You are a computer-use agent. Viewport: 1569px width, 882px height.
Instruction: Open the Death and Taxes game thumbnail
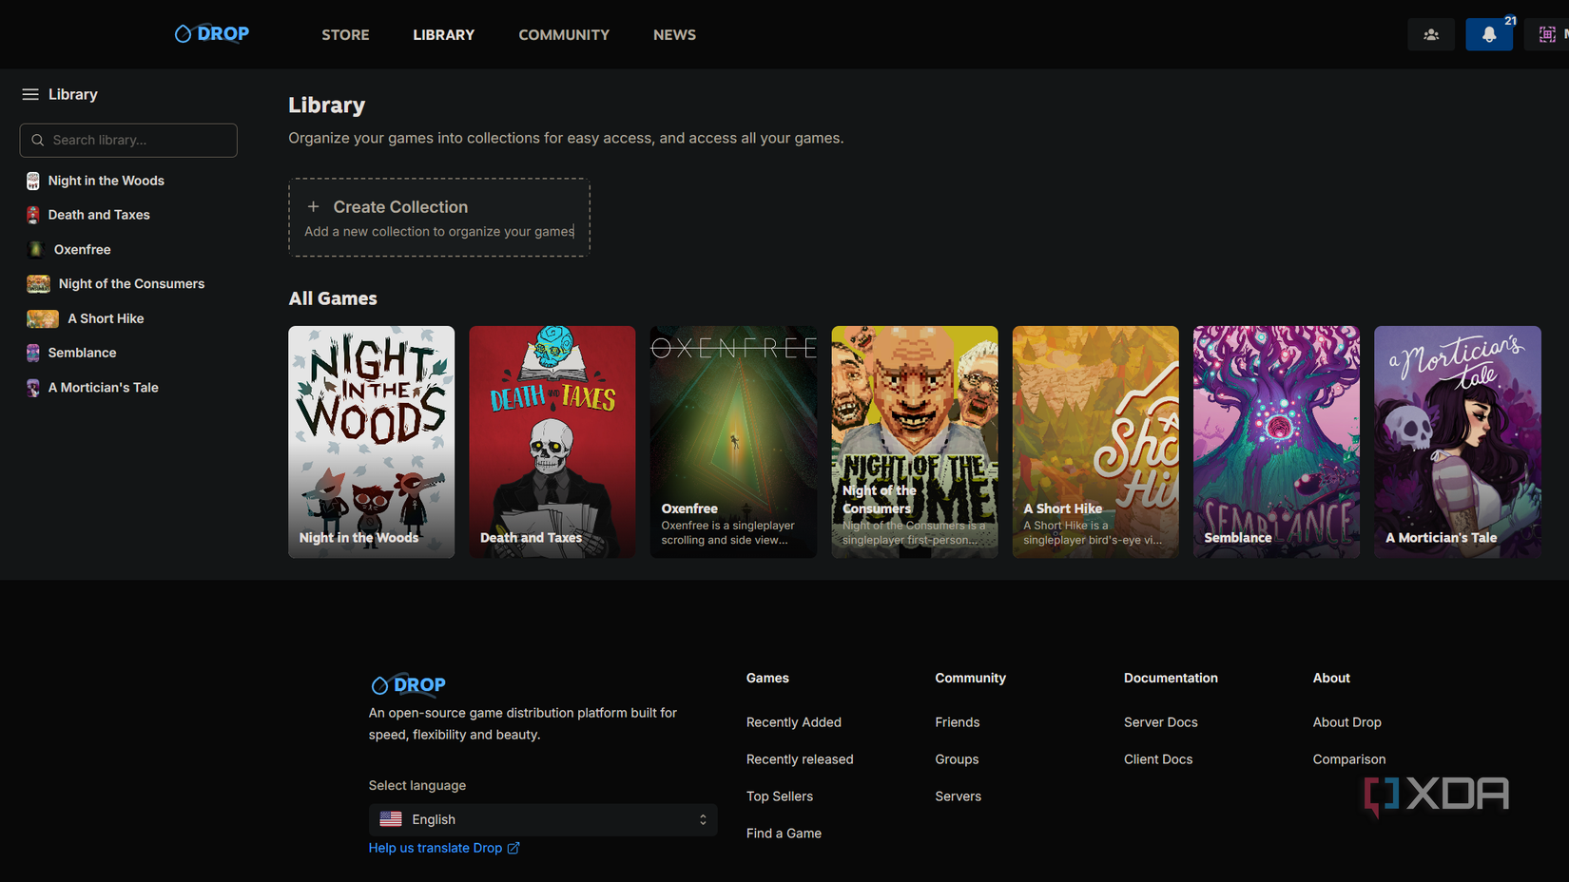[552, 442]
